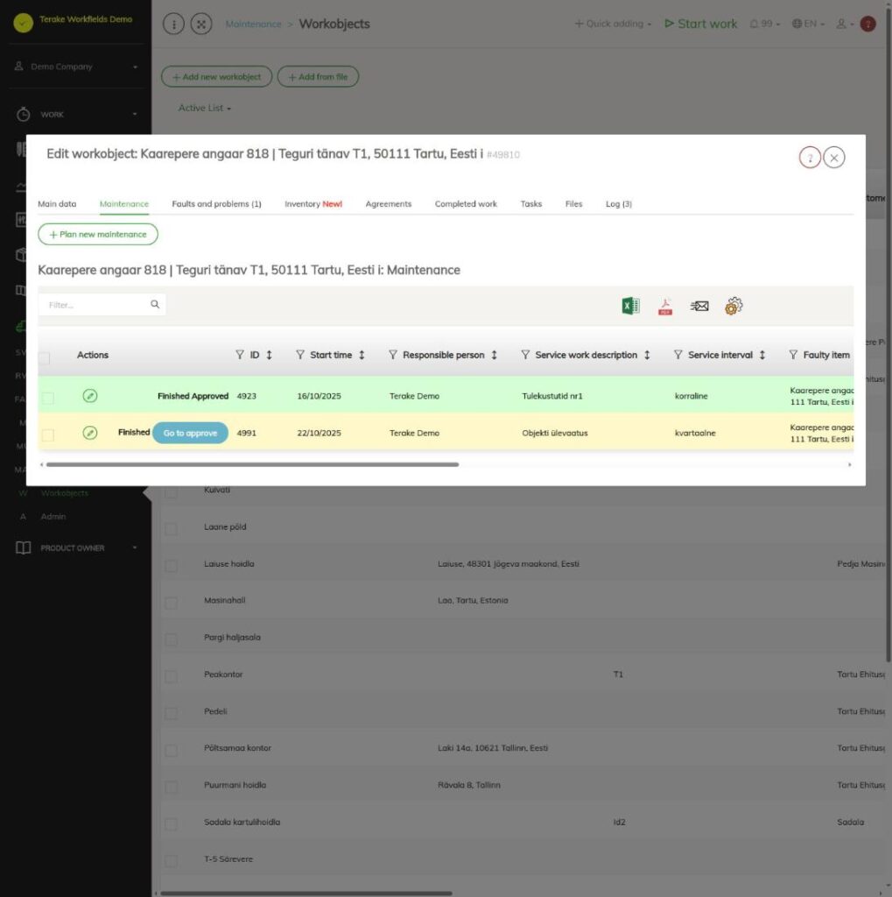The width and height of the screenshot is (892, 897).
Task: Open the Active List dropdown
Action: 205,108
